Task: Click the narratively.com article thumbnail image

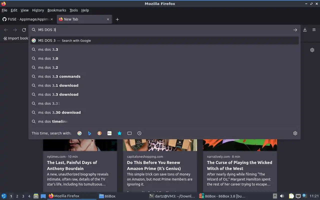Action: tap(240, 145)
